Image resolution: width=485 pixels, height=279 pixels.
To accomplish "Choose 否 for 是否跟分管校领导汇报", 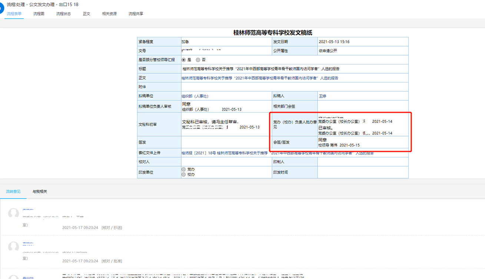I will [198, 60].
